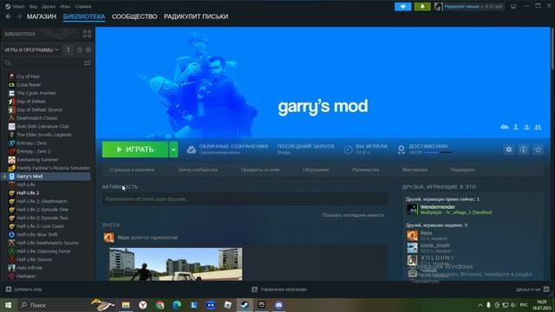The width and height of the screenshot is (555, 312).
Task: Open Предметы за очки link
Action: pos(260,170)
